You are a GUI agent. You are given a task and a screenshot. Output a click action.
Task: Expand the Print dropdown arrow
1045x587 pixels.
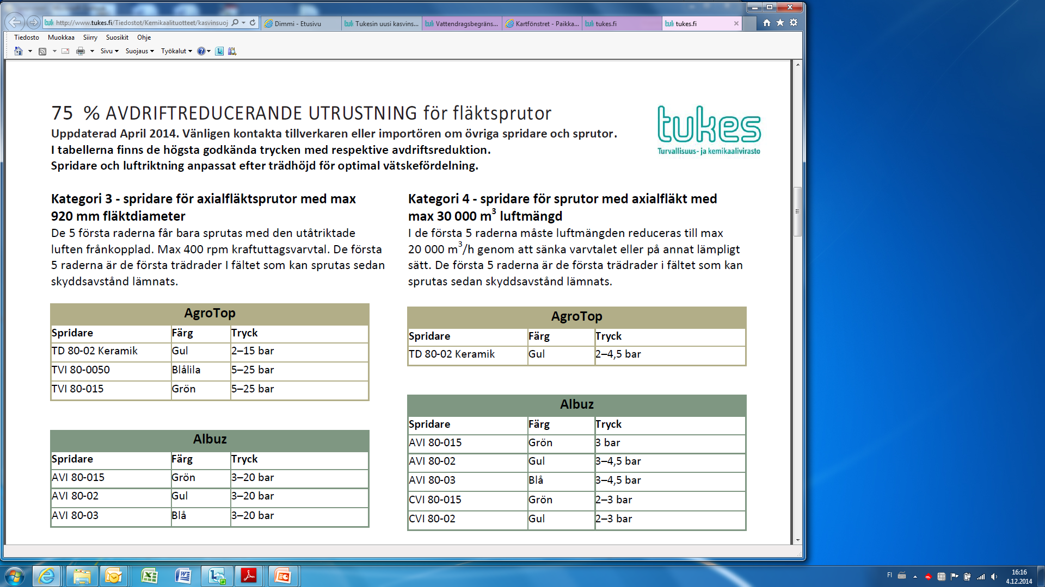click(x=92, y=51)
